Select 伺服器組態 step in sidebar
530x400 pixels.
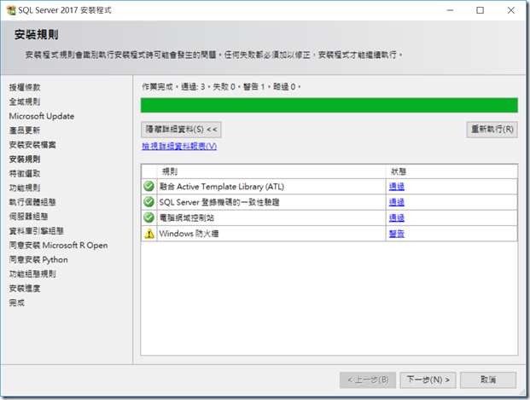[28, 217]
